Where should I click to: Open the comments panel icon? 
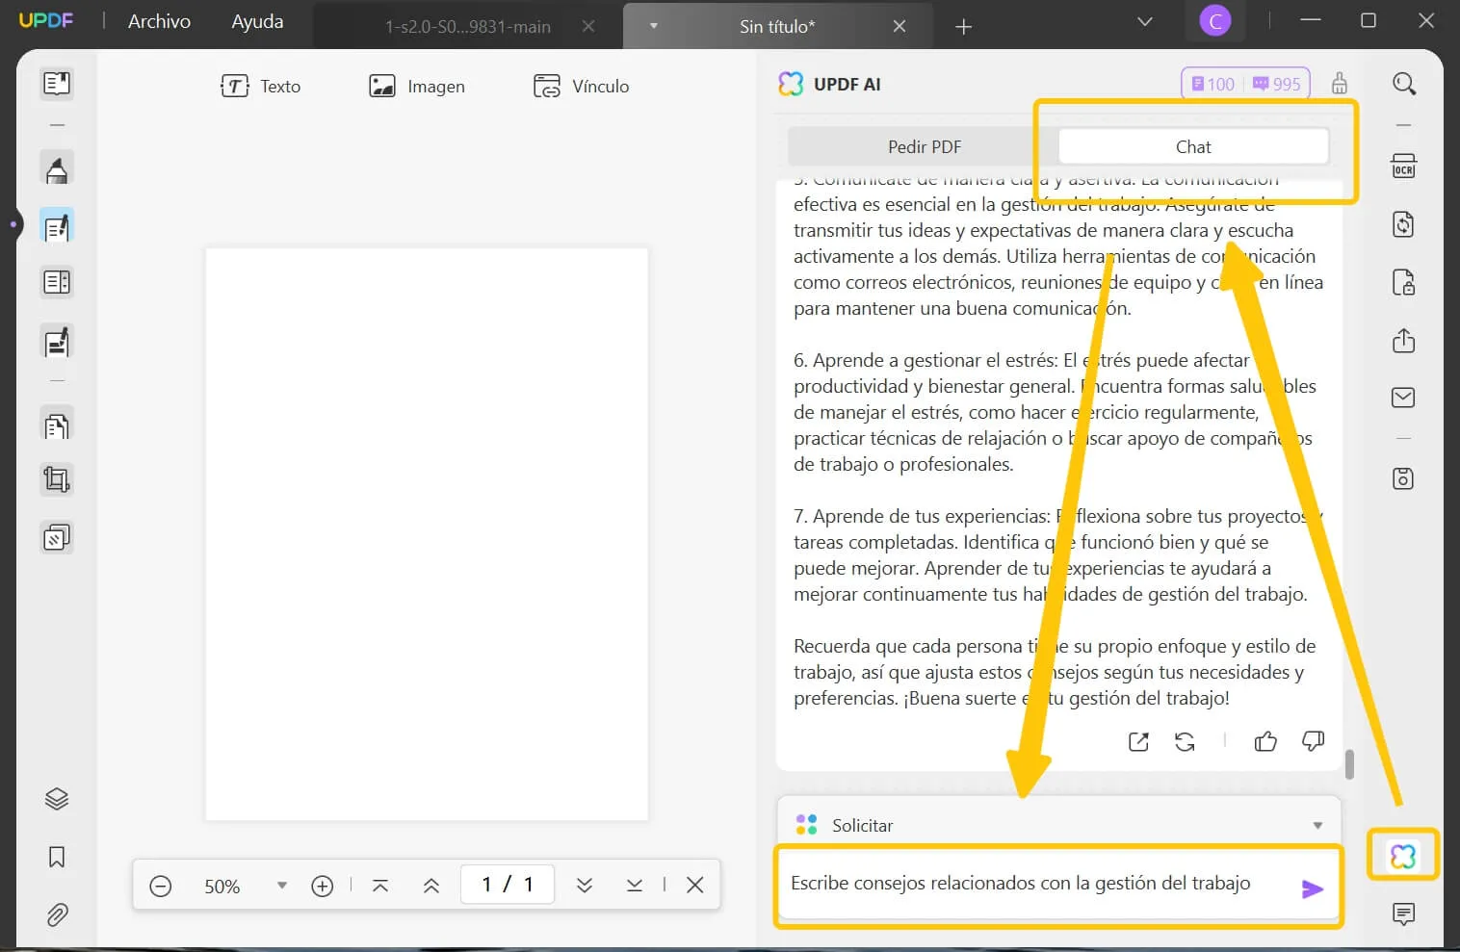point(1404,913)
